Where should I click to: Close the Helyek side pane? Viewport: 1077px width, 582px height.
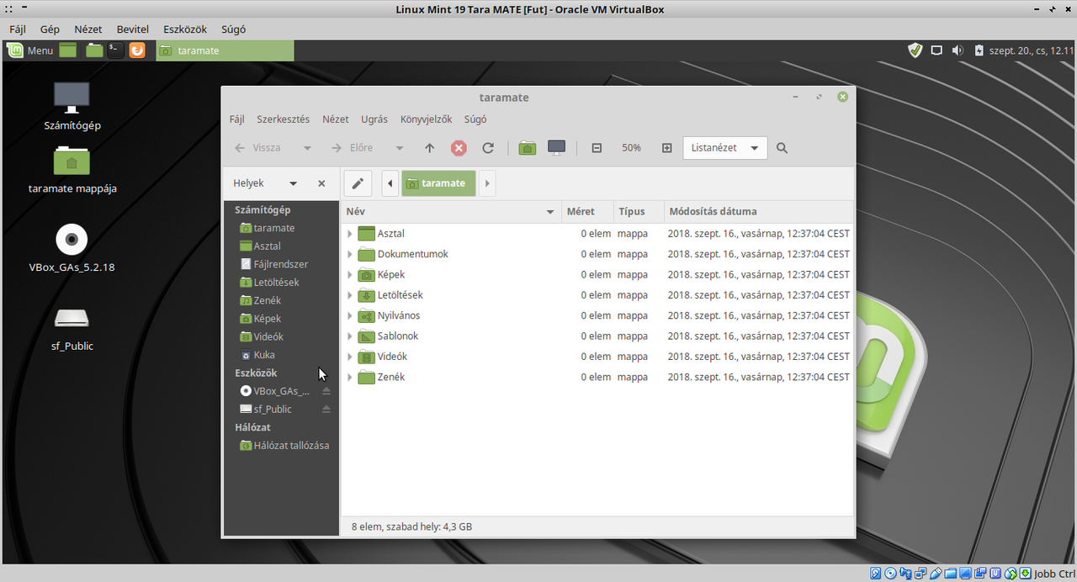321,183
